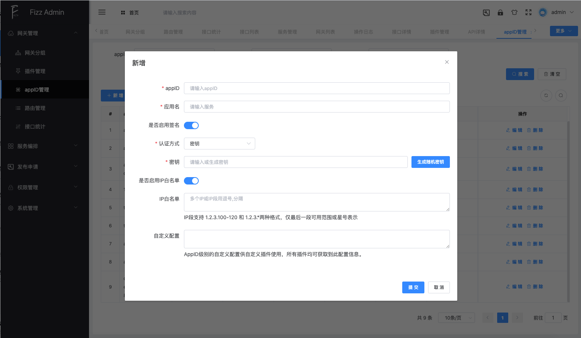
Task: Open the 10条/页 page size dropdown
Action: (x=456, y=318)
